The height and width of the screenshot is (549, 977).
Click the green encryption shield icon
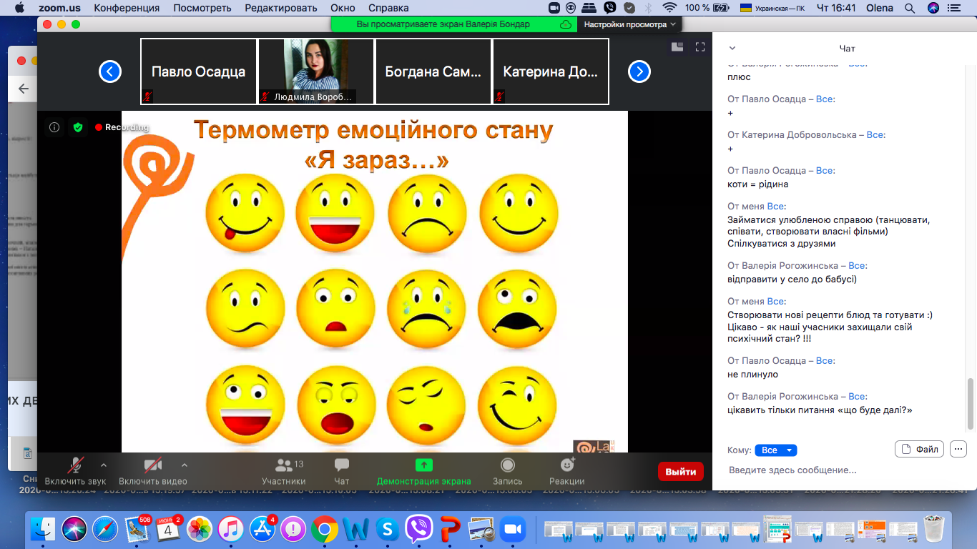(78, 127)
